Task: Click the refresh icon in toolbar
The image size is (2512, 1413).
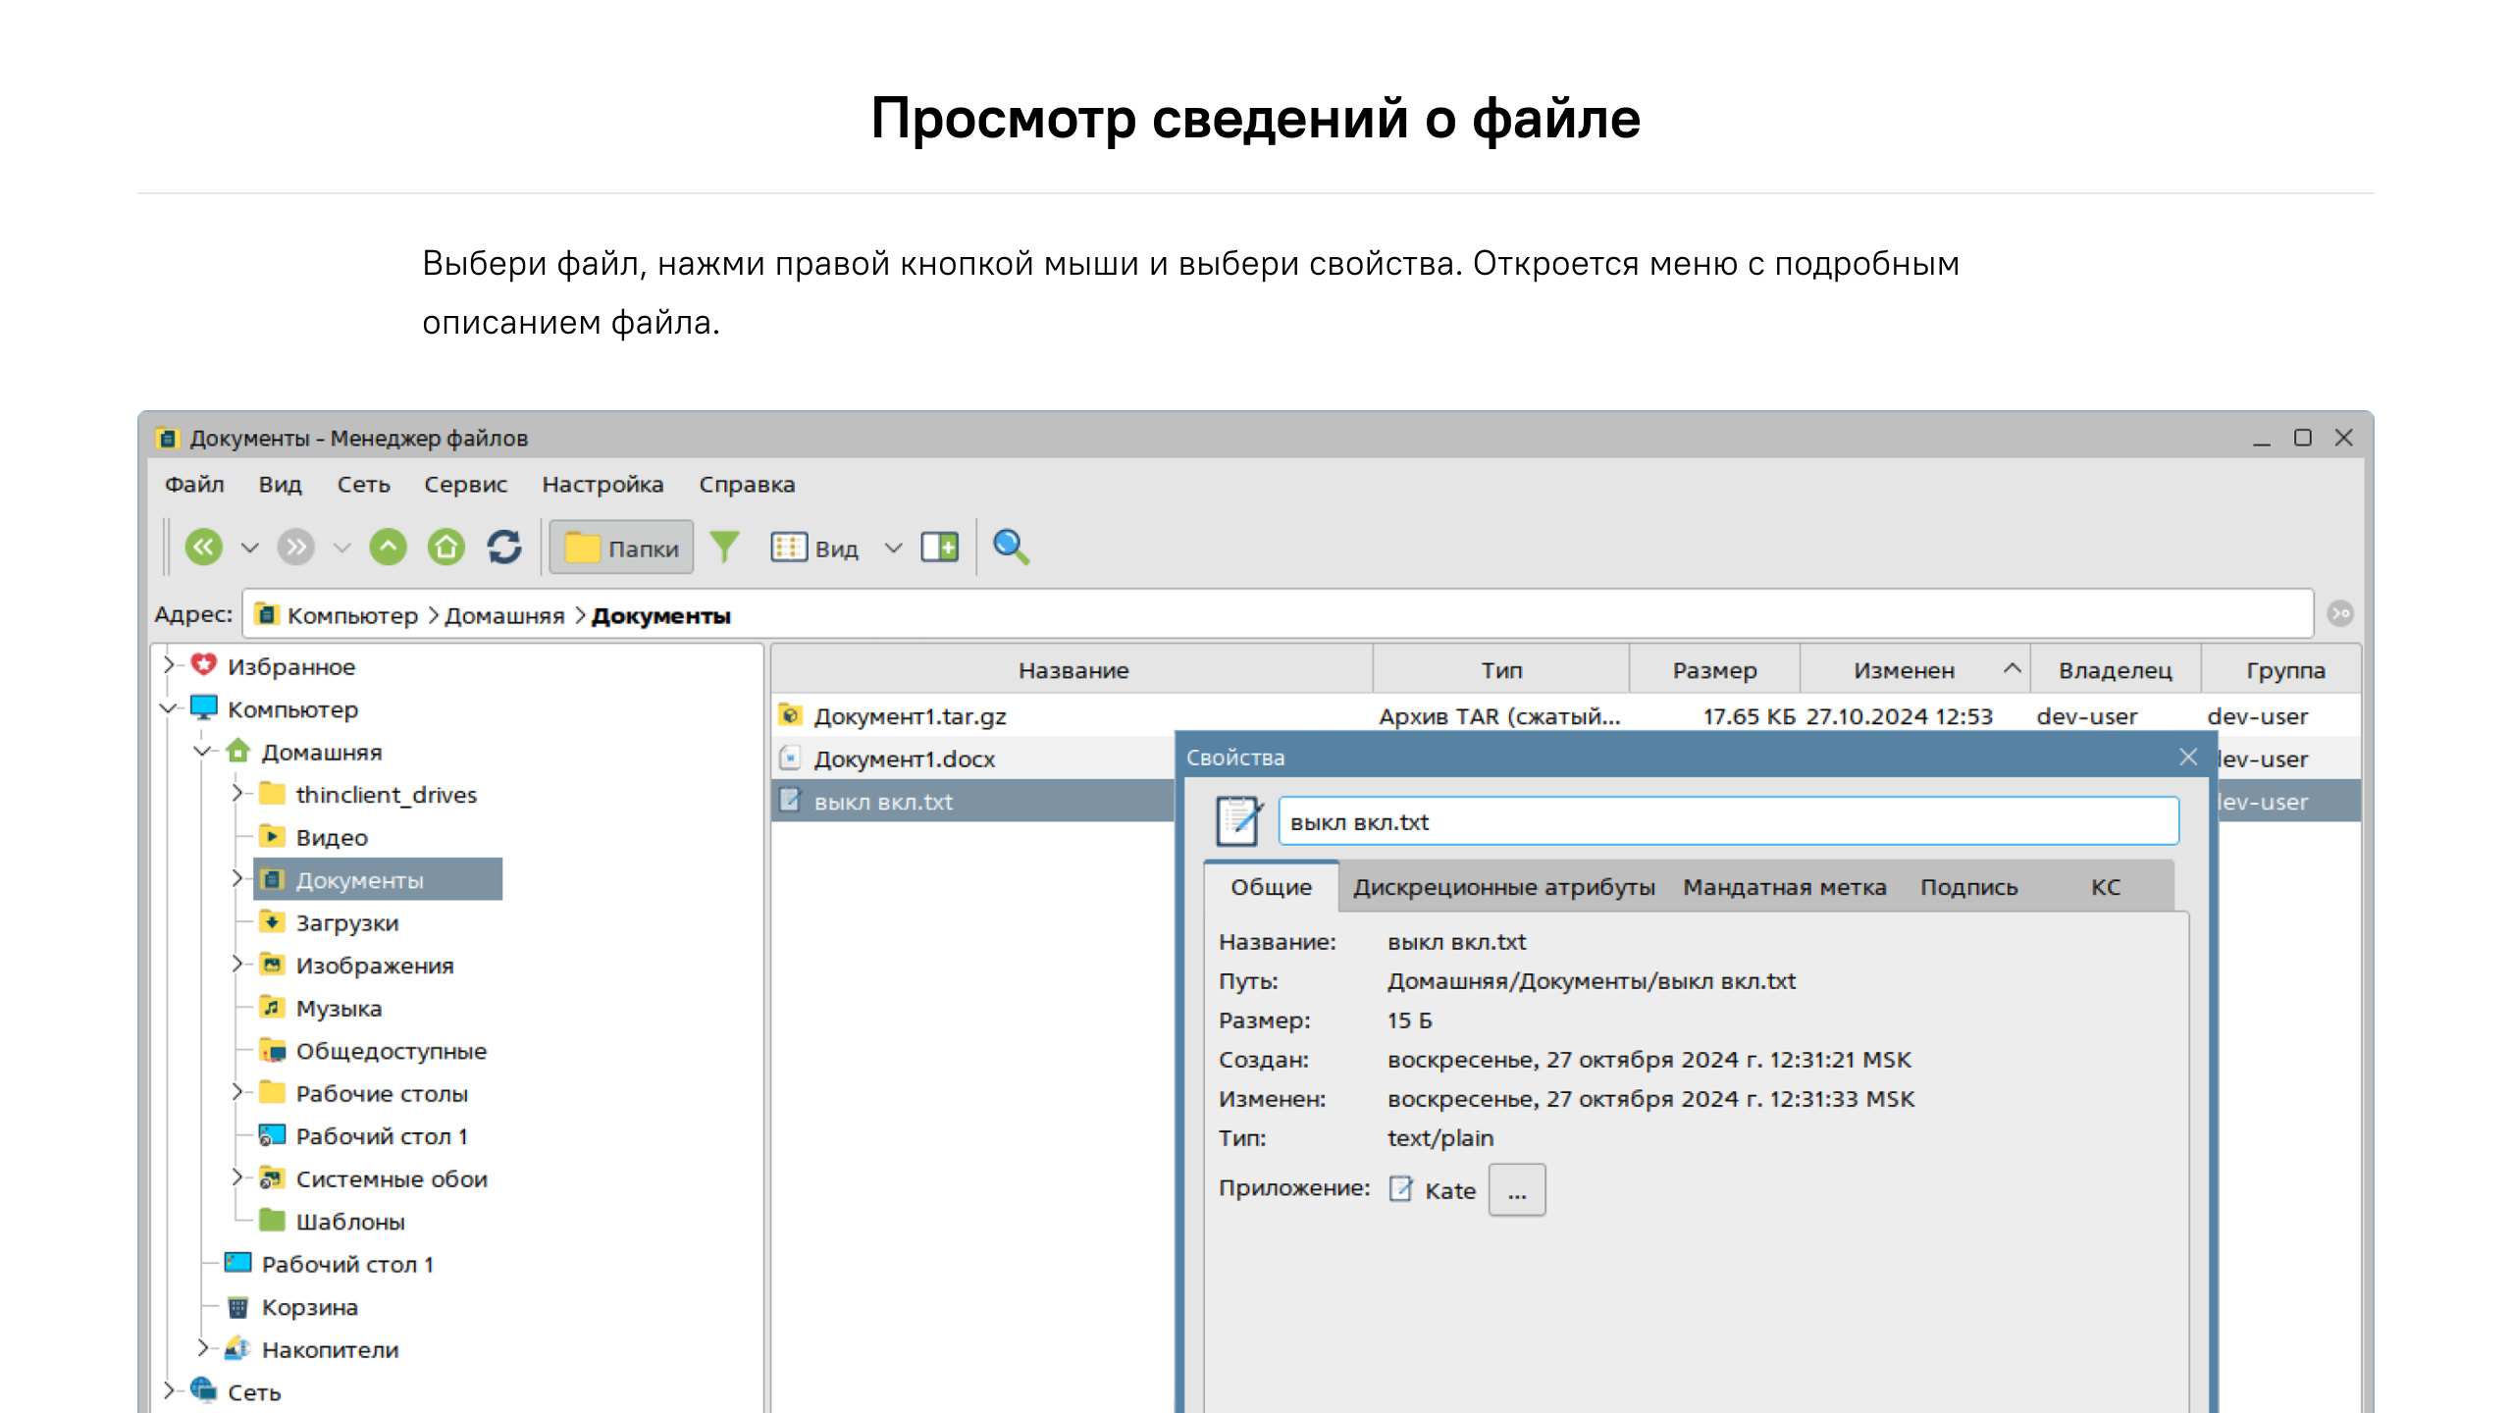Action: coord(504,547)
